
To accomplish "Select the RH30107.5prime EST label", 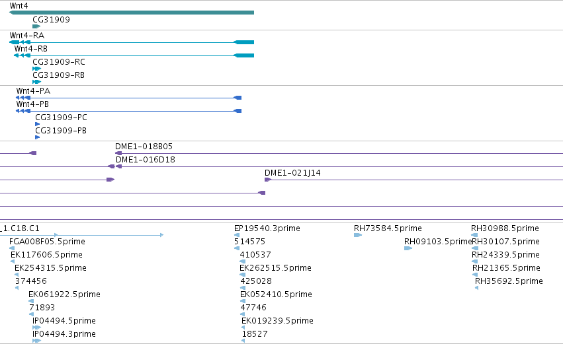I will (x=505, y=242).
